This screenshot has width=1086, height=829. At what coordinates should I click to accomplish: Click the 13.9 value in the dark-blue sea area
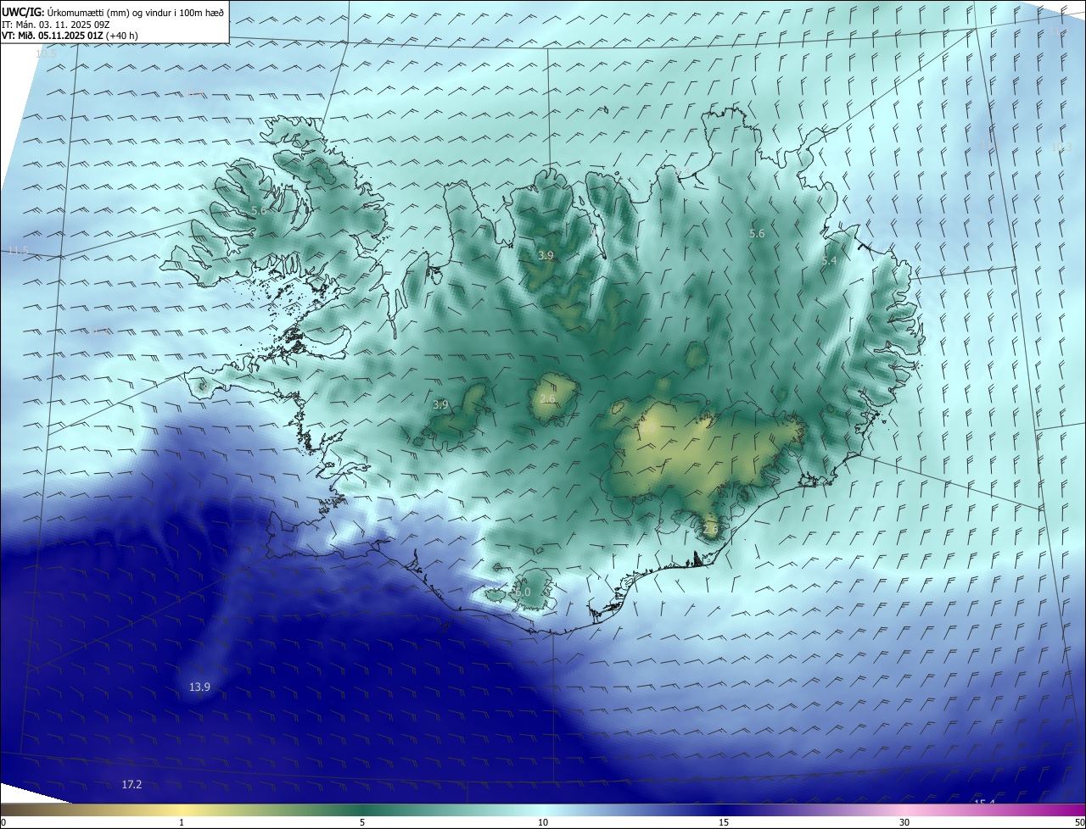point(199,687)
